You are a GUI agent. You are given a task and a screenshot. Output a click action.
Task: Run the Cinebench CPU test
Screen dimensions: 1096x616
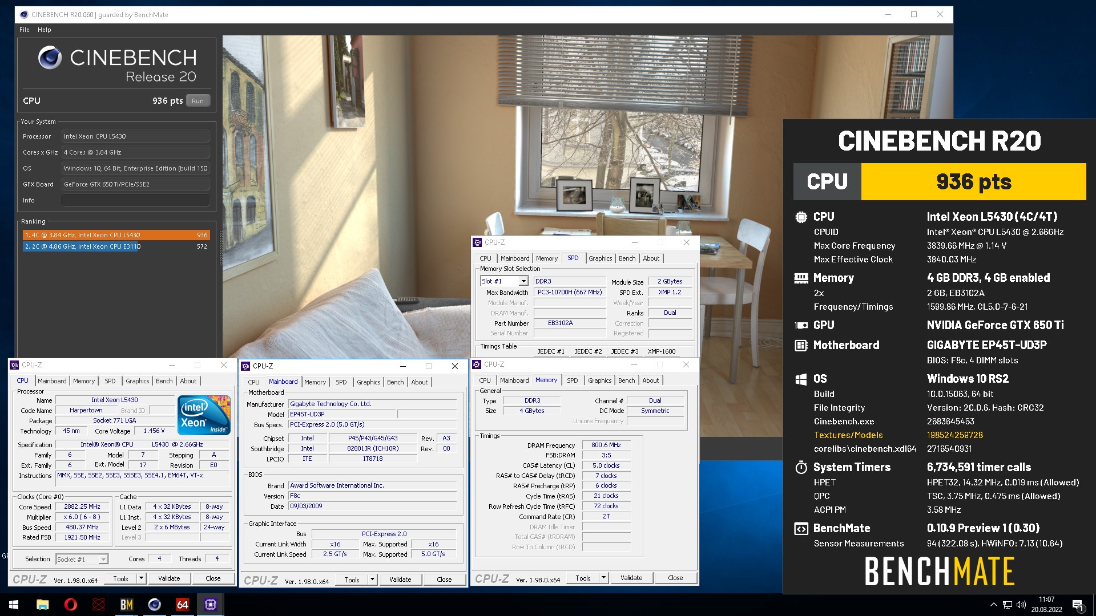(198, 101)
